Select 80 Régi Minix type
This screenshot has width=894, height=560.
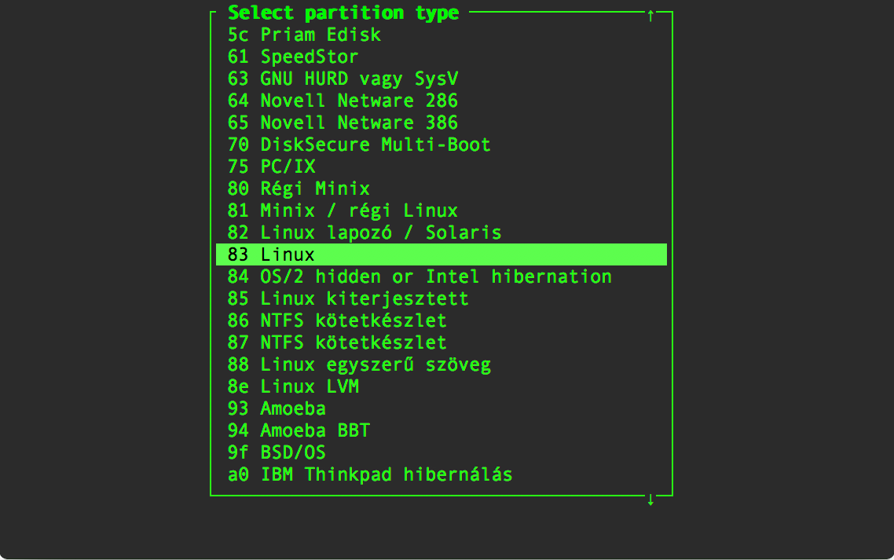pos(442,188)
